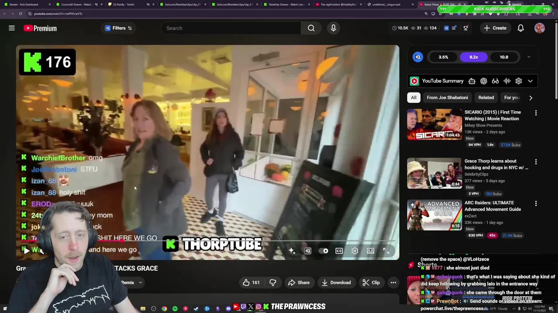Toggle closed captions CC
The image size is (558, 313).
pyautogui.click(x=339, y=251)
